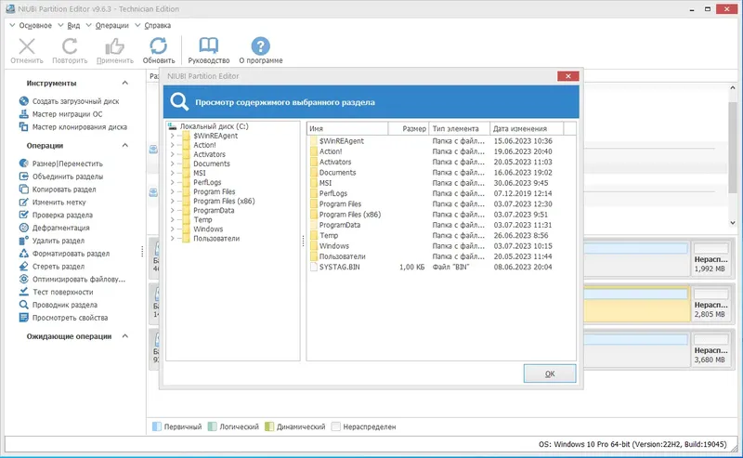743x458 pixels.
Task: Sort file list by Размер column
Action: click(x=408, y=128)
